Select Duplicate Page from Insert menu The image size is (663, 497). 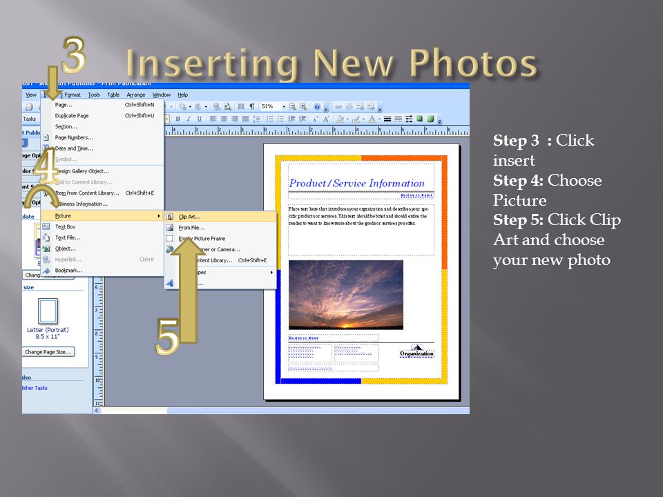(x=102, y=115)
